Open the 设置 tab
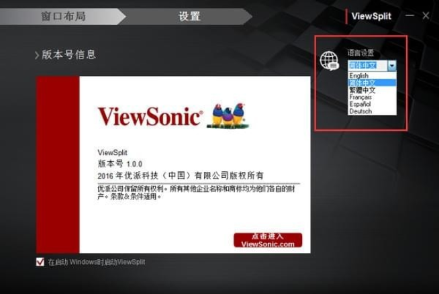Image resolution: width=439 pixels, height=294 pixels. tap(189, 16)
